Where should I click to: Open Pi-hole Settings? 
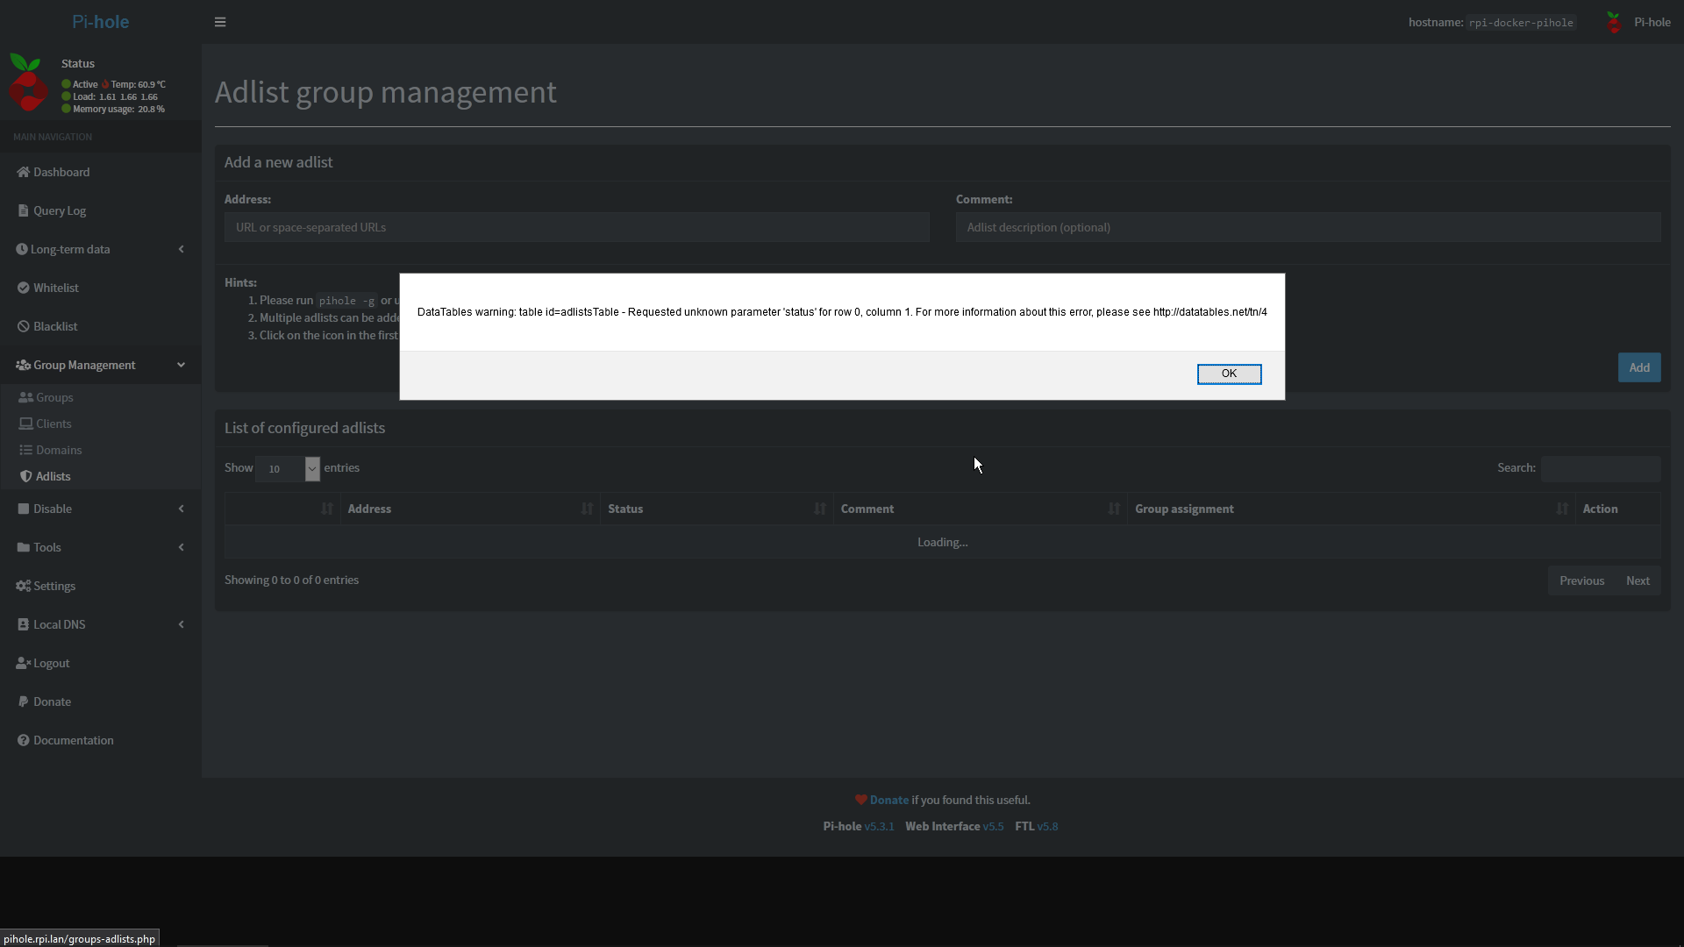click(x=52, y=585)
